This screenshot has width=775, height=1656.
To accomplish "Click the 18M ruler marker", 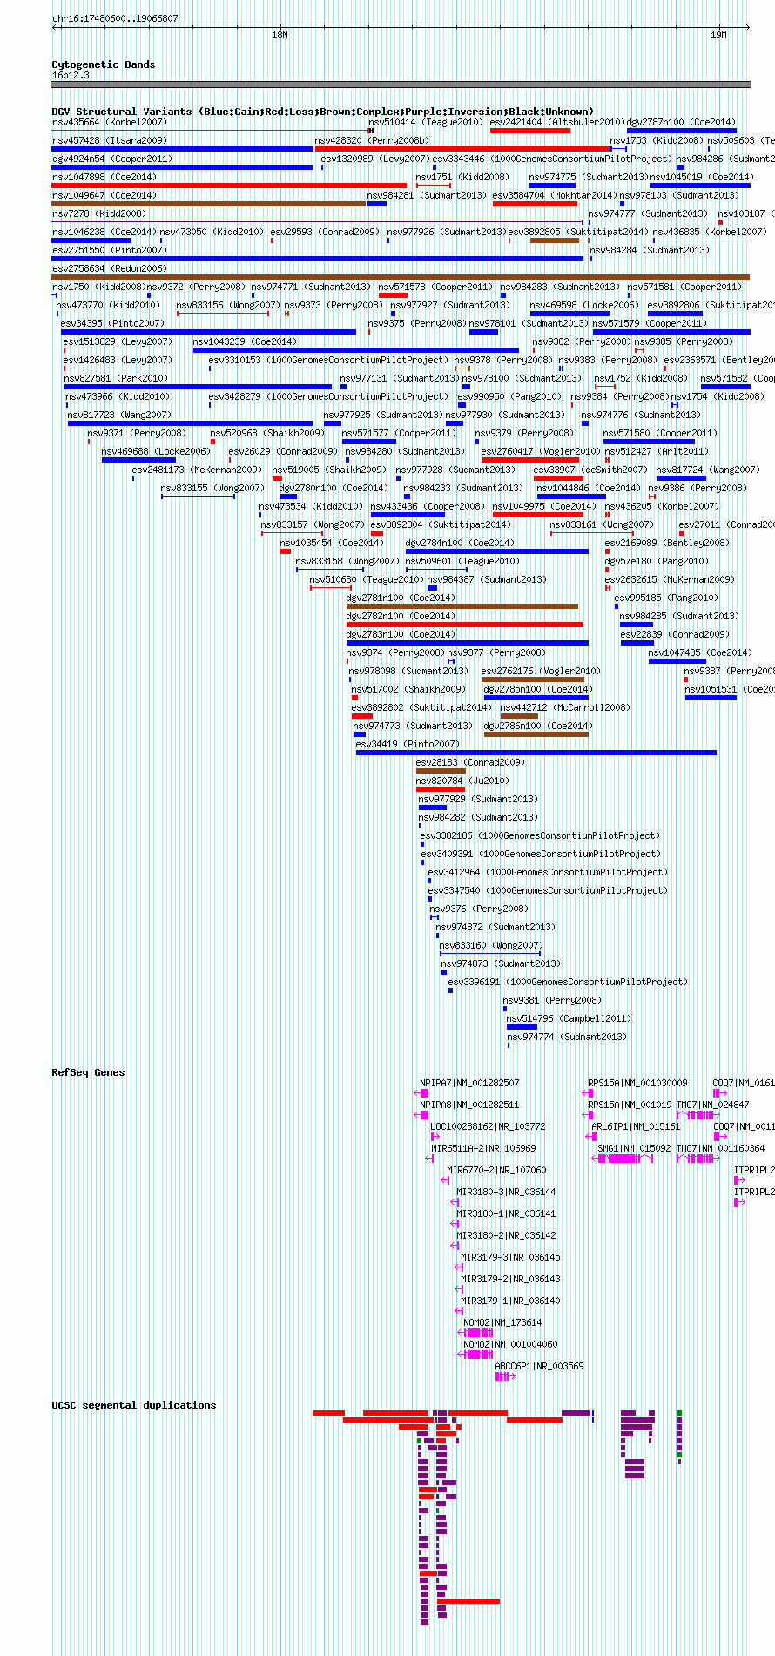I will coord(280,35).
